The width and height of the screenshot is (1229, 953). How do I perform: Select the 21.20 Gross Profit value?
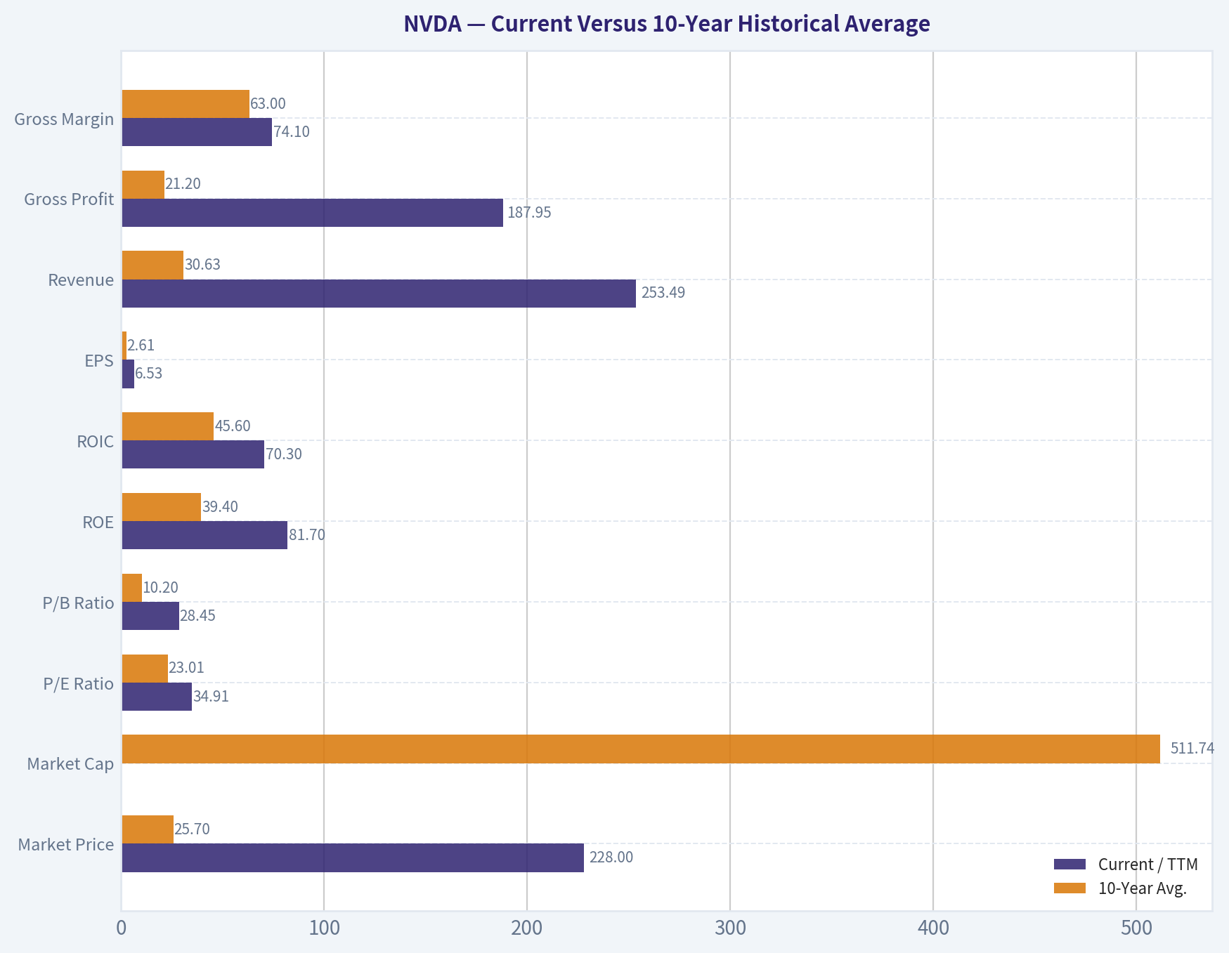(x=183, y=184)
